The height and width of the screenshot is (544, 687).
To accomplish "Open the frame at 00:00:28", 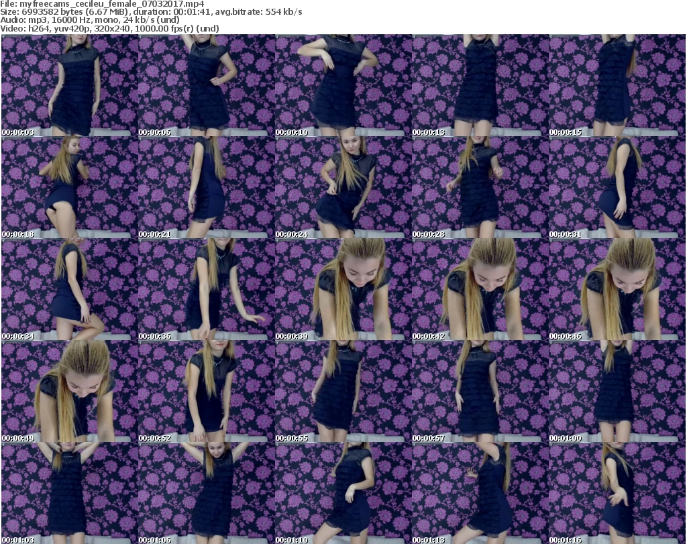I will [480, 187].
